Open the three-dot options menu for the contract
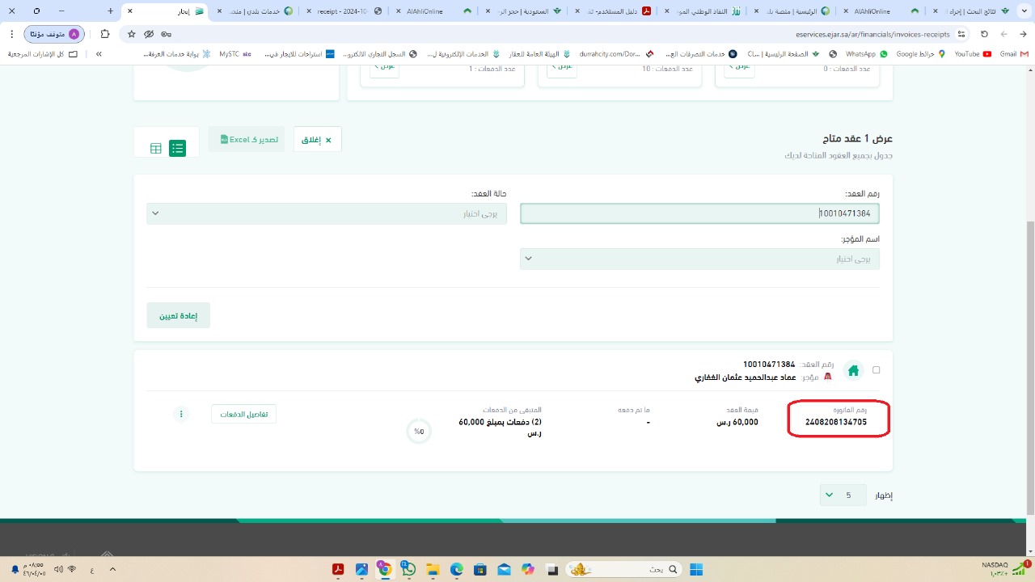Image resolution: width=1035 pixels, height=582 pixels. 181,414
